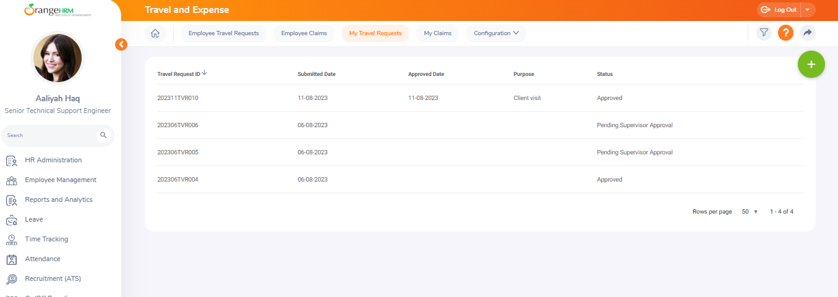Click the Status column header
Screen dimensions: 838x297
pyautogui.click(x=605, y=74)
